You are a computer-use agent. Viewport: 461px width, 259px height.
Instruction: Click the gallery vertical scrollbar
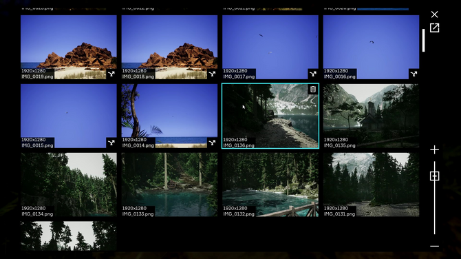423,41
